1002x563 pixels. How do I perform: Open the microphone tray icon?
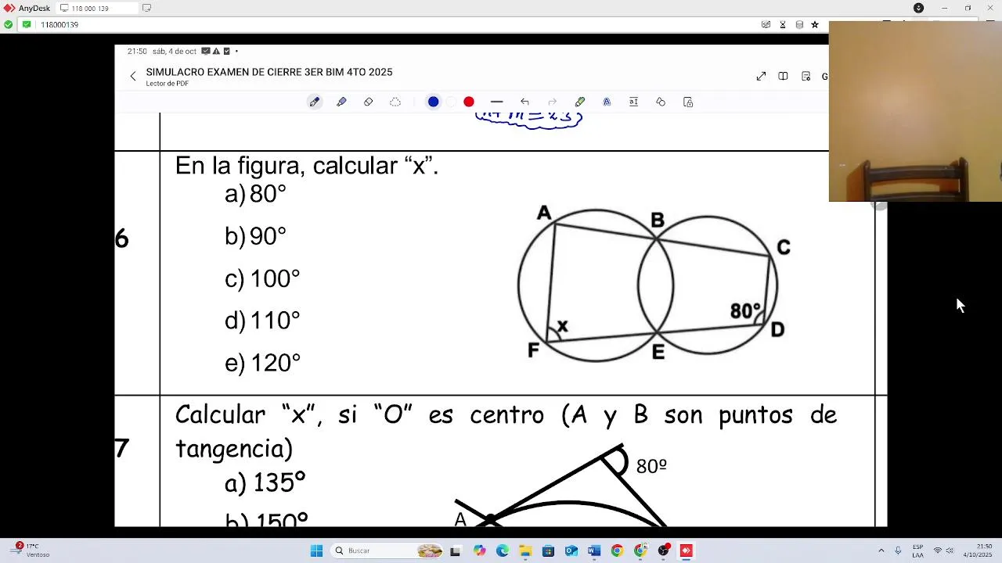pyautogui.click(x=898, y=550)
